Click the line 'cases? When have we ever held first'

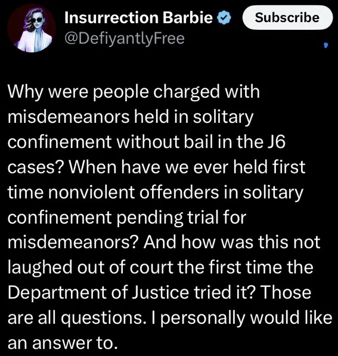pyautogui.click(x=156, y=168)
